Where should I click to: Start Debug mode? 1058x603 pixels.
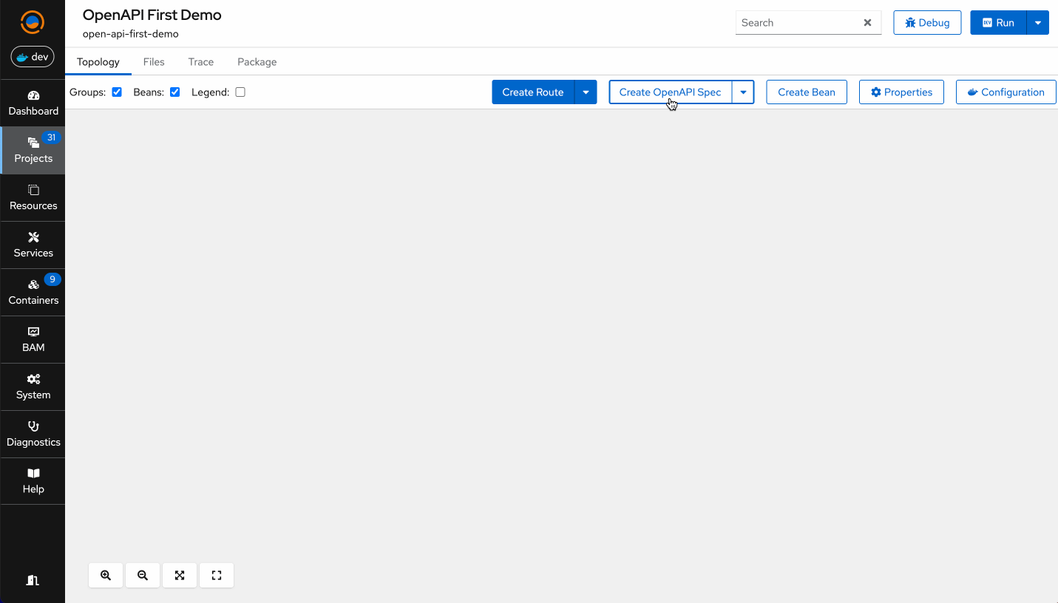point(927,23)
